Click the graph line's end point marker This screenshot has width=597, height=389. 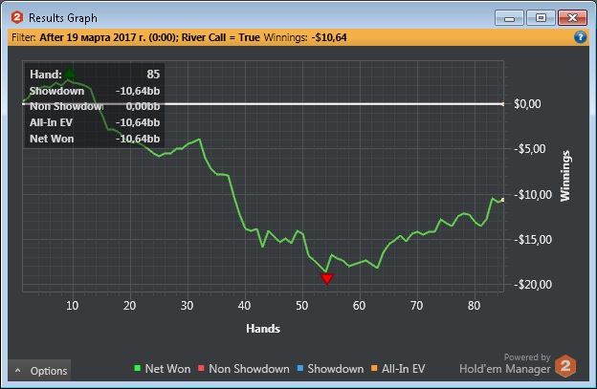[x=502, y=200]
